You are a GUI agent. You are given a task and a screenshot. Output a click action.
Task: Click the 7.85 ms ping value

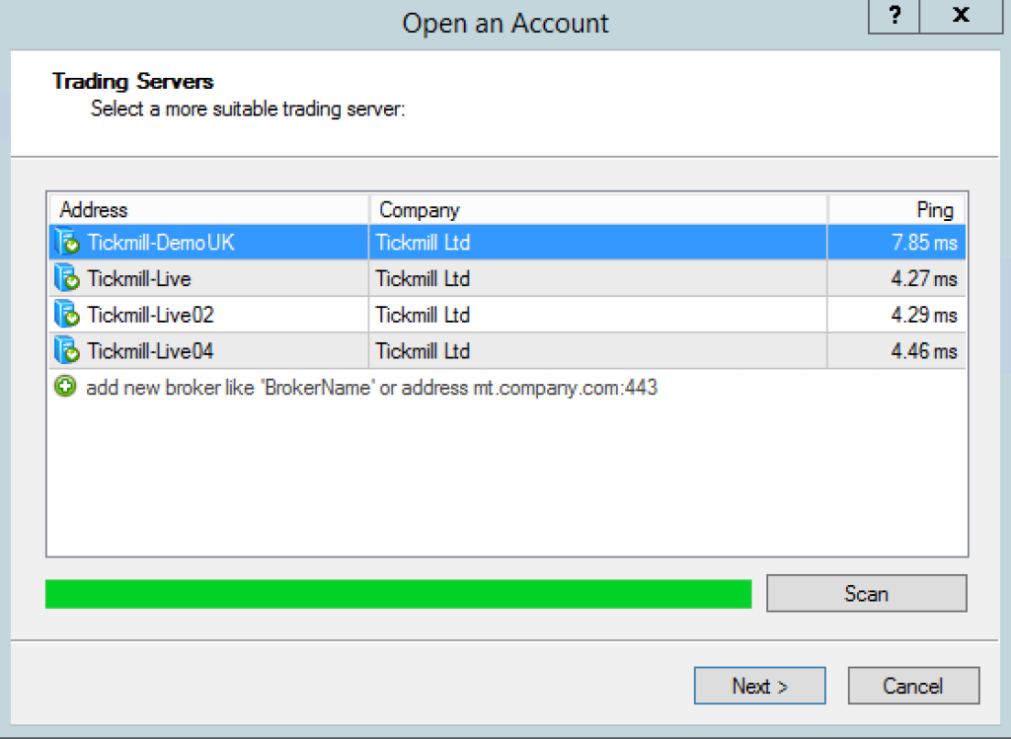pos(924,243)
